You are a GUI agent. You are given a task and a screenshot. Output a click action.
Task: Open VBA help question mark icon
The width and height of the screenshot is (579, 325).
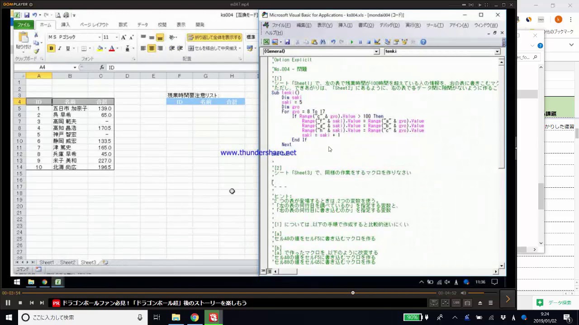point(423,42)
